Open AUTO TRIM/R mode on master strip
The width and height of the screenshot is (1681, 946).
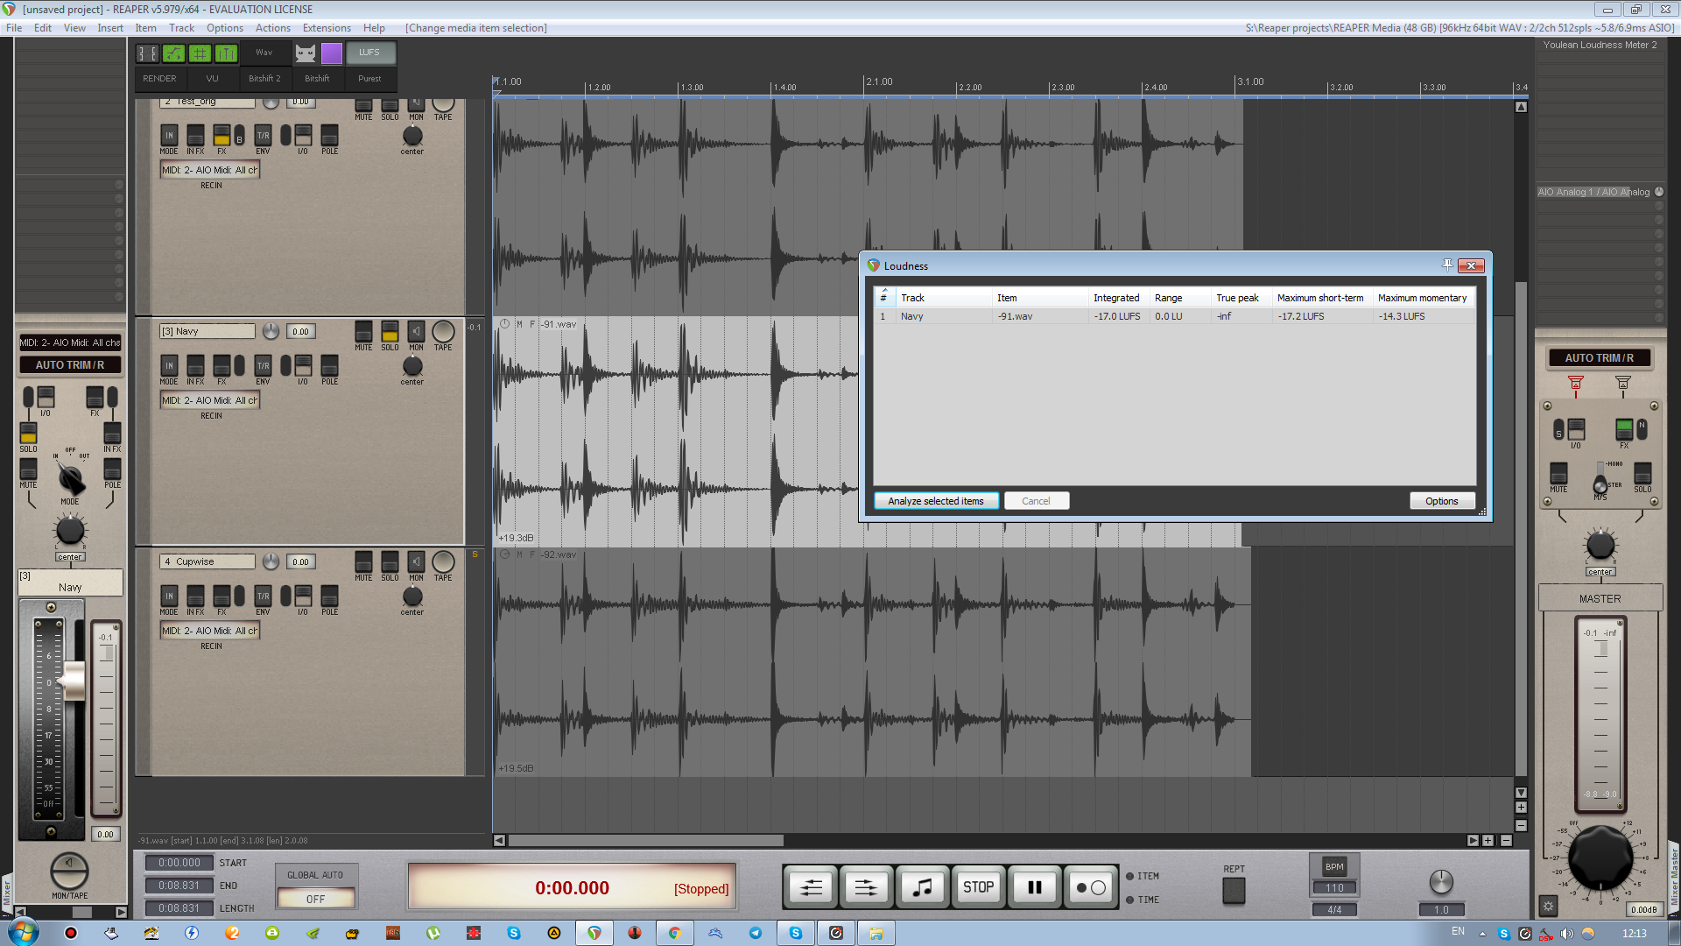tap(1599, 358)
